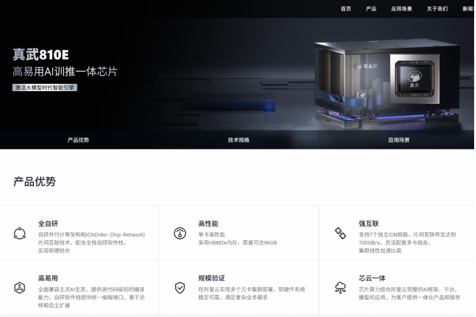Image resolution: width=476 pixels, height=317 pixels.
Task: Click the 强互联 chain link icon
Action: pyautogui.click(x=340, y=233)
